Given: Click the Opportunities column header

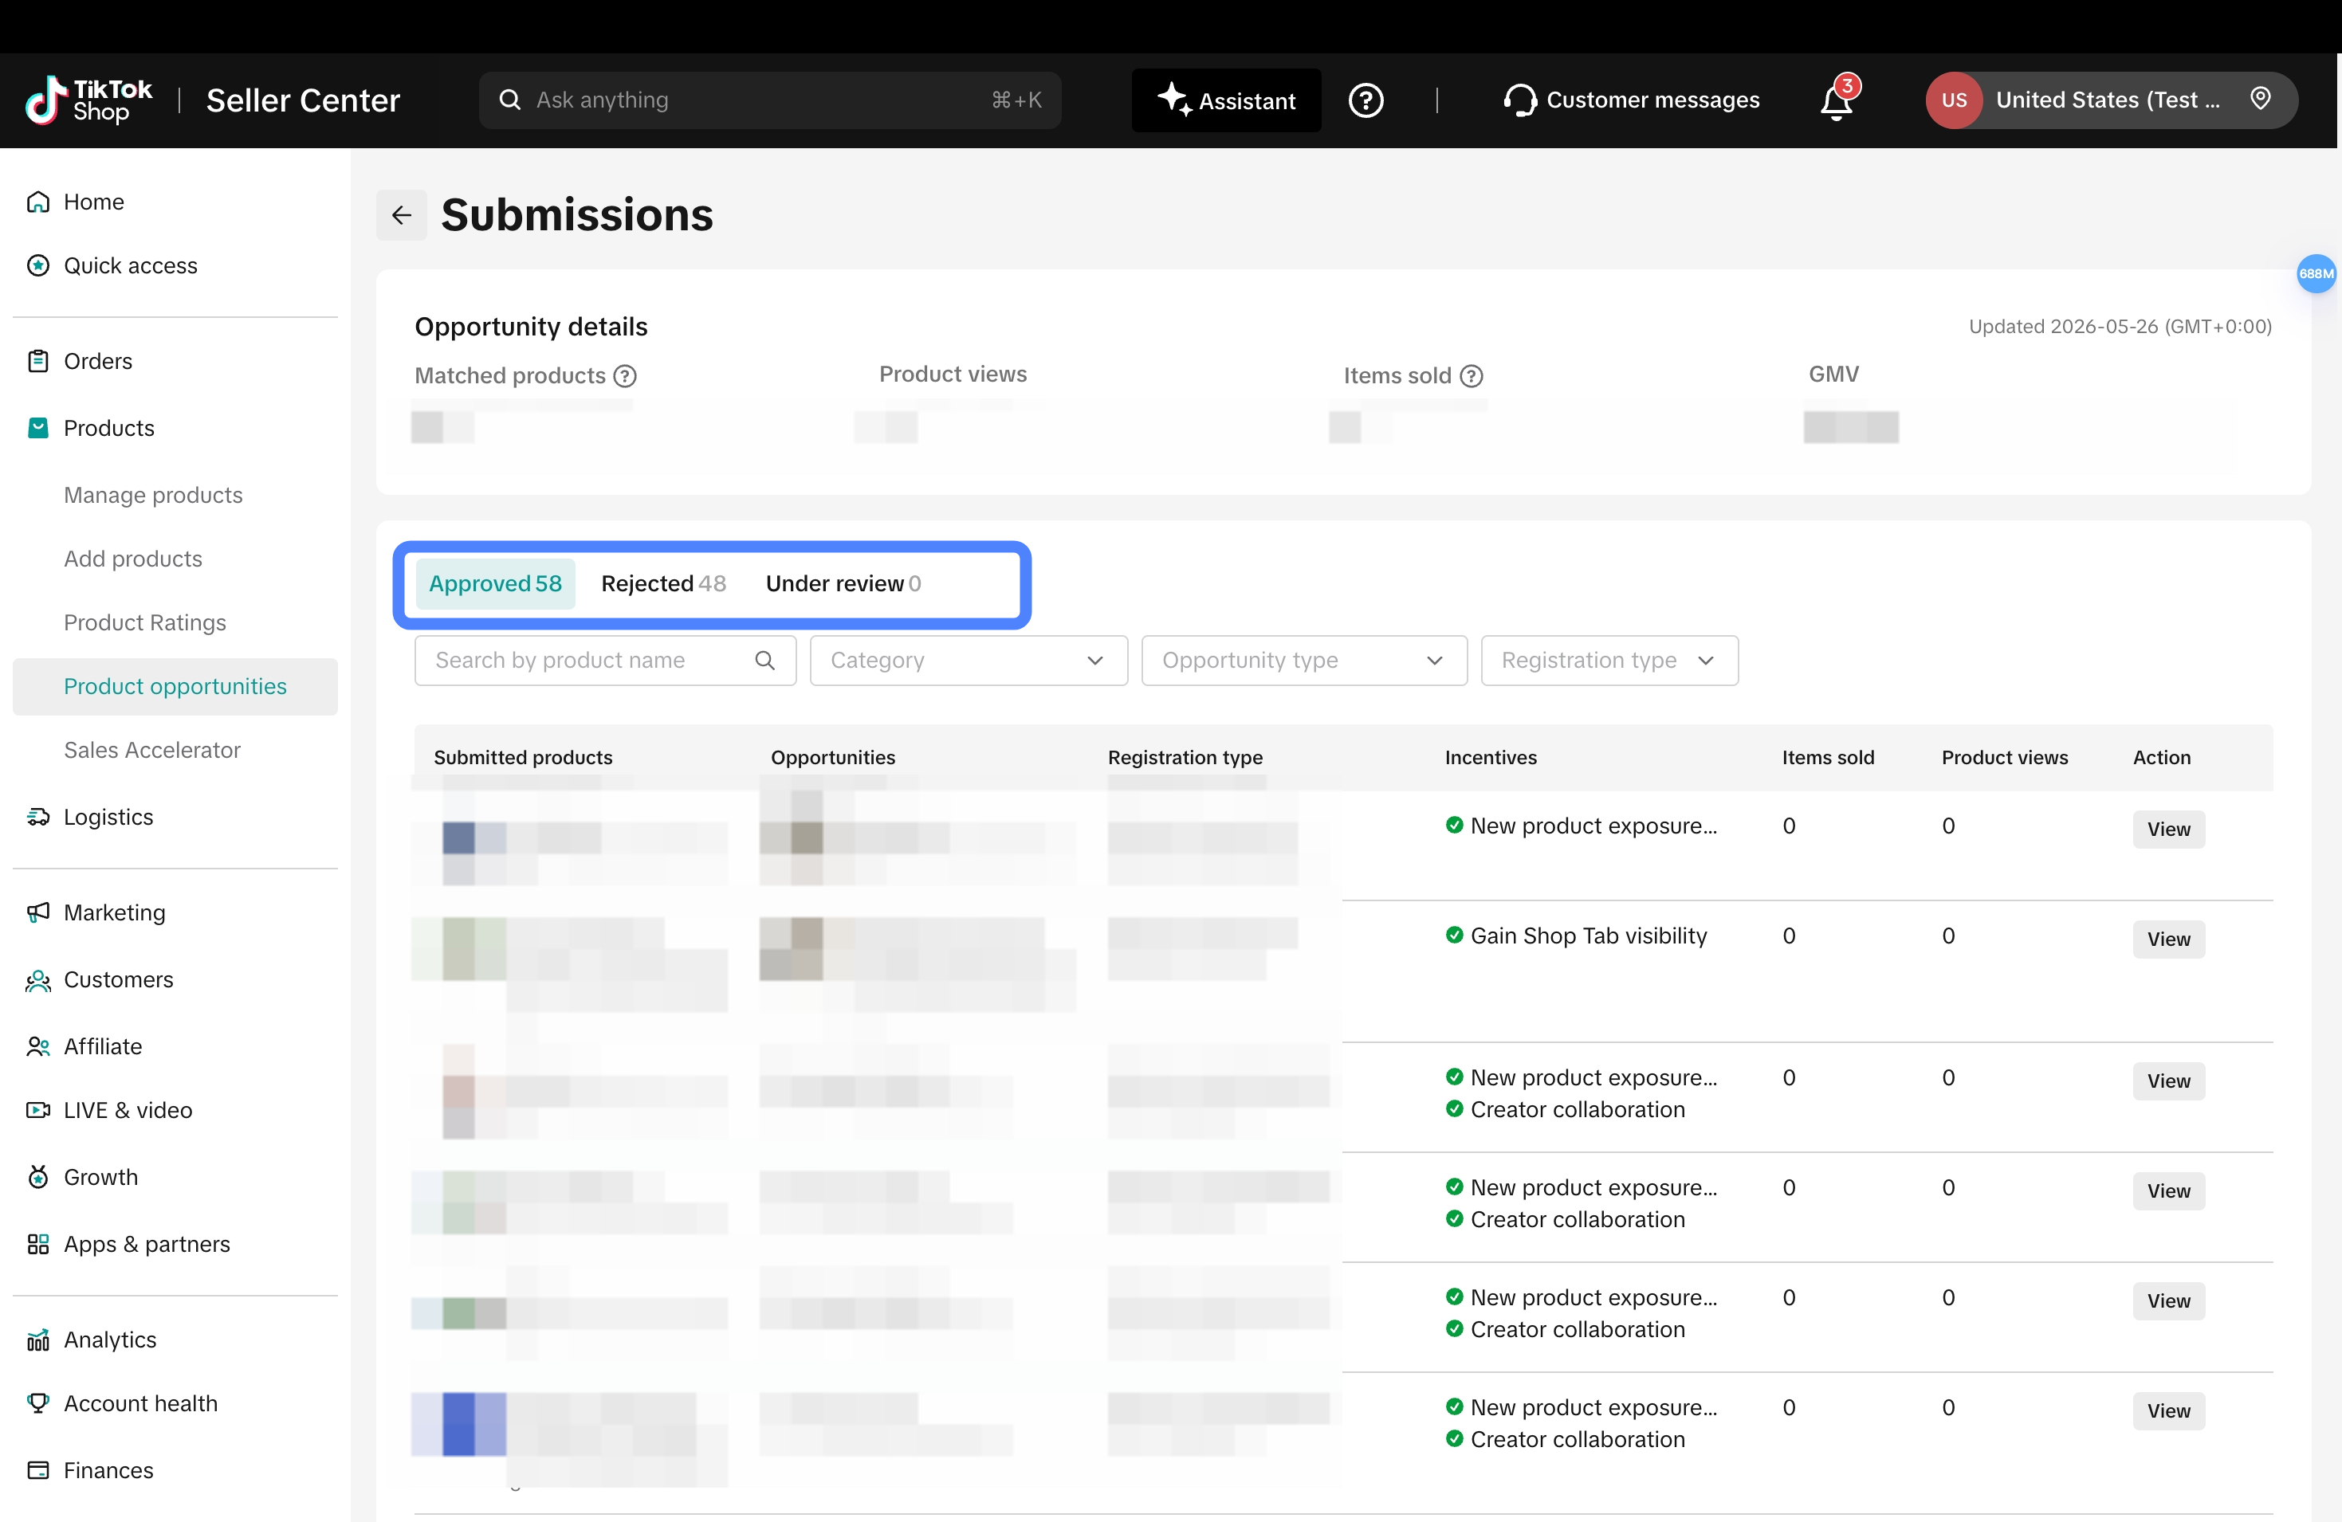Looking at the screenshot, I should point(832,758).
